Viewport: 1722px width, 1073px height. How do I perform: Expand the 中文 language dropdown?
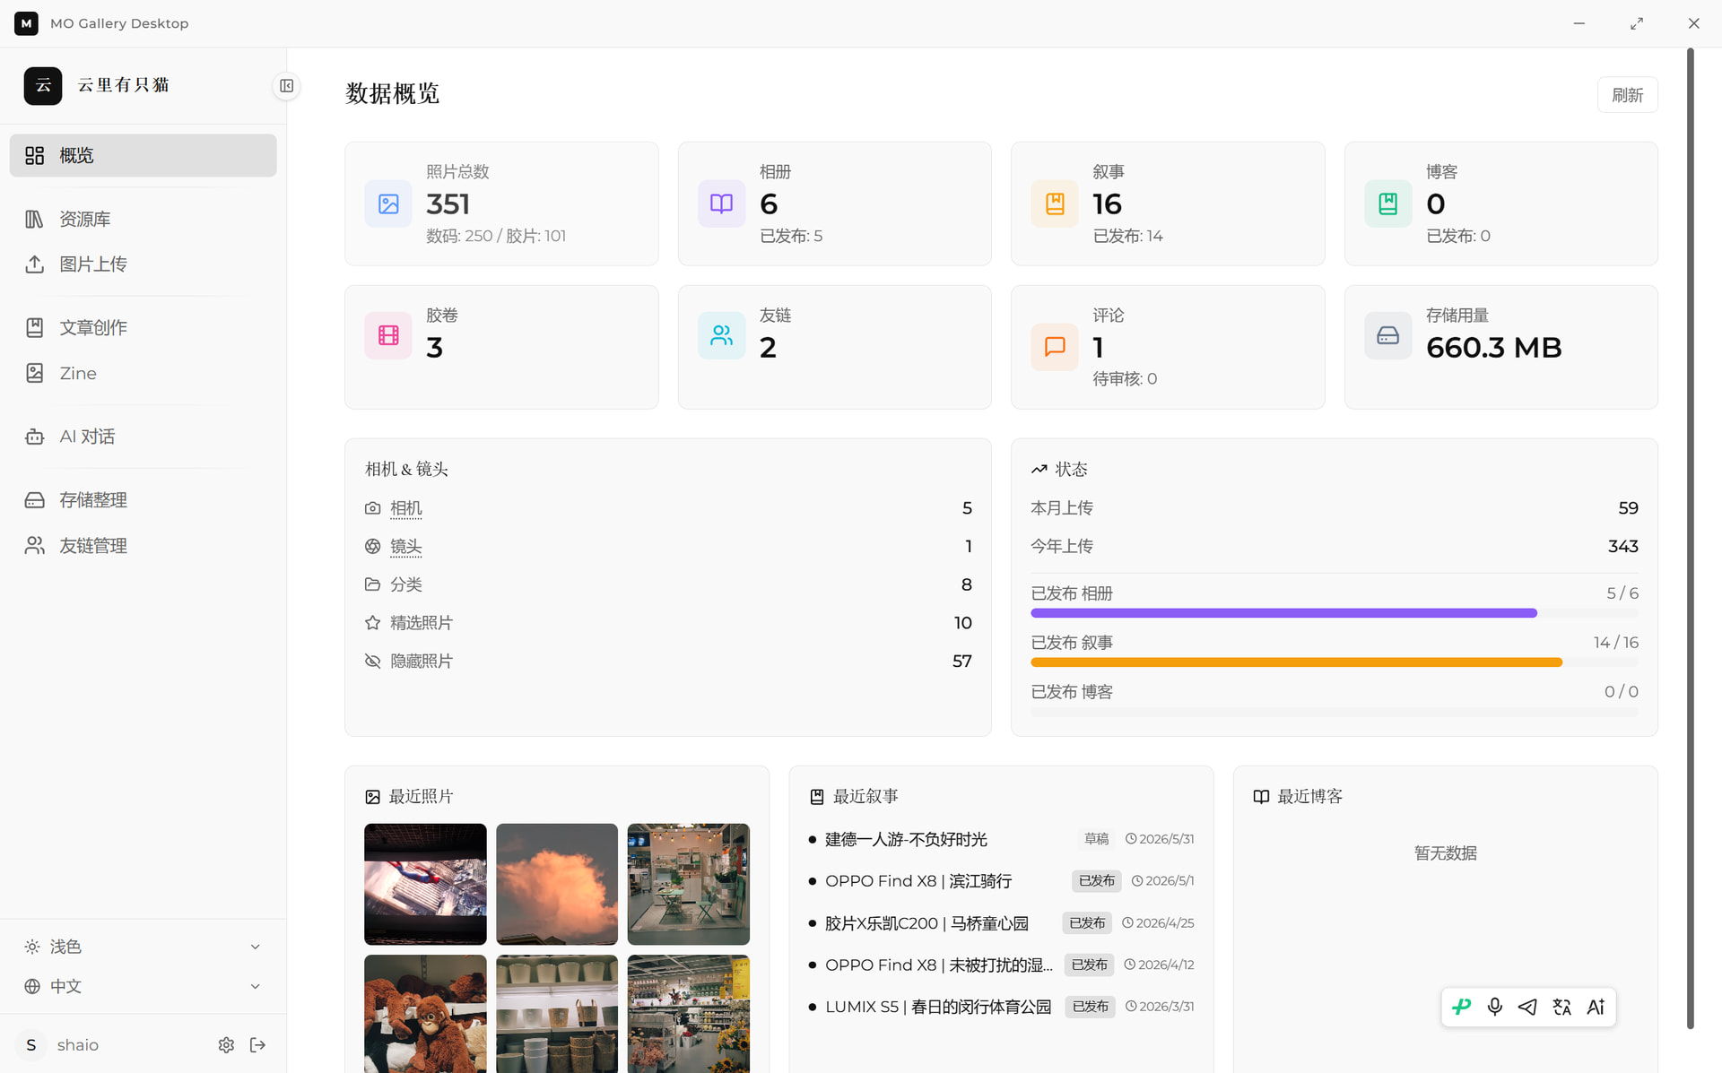tap(143, 986)
